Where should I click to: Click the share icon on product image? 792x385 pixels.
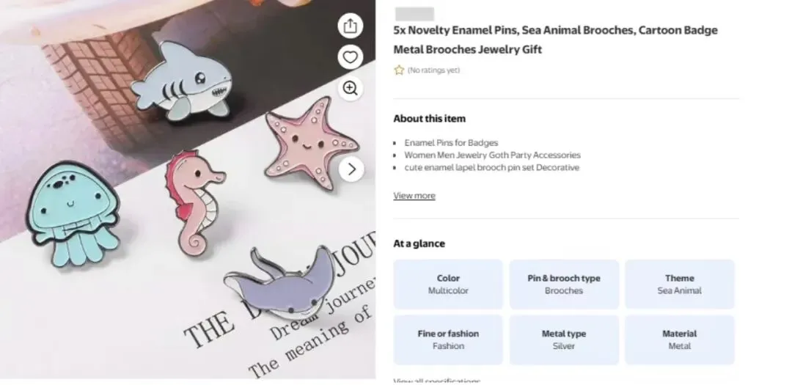351,26
